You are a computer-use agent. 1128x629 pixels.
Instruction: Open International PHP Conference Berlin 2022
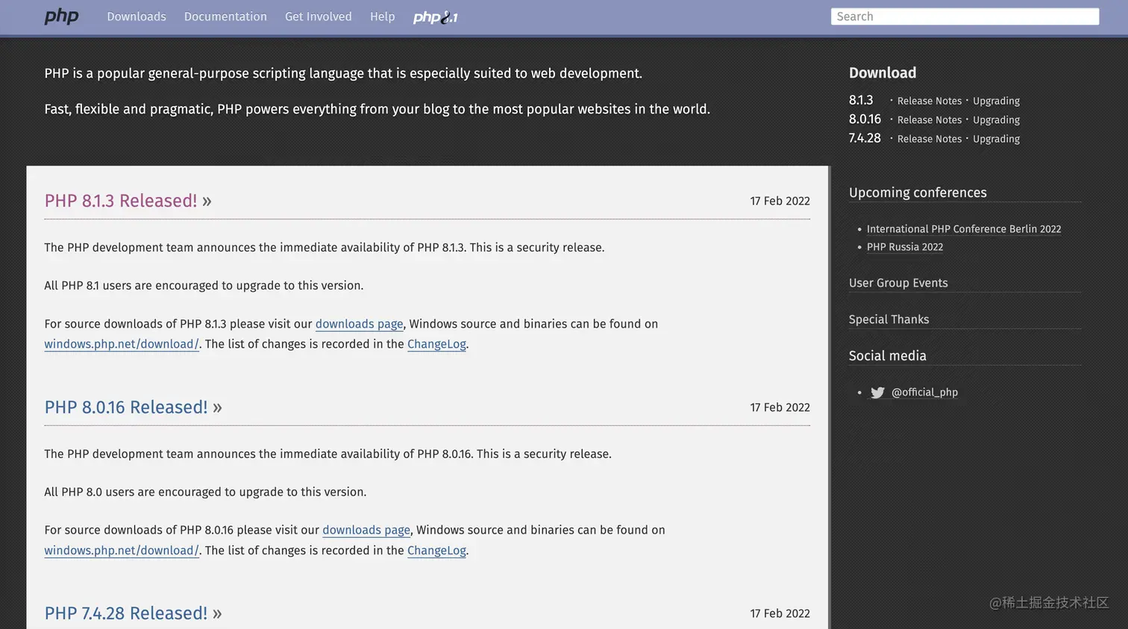pos(964,229)
